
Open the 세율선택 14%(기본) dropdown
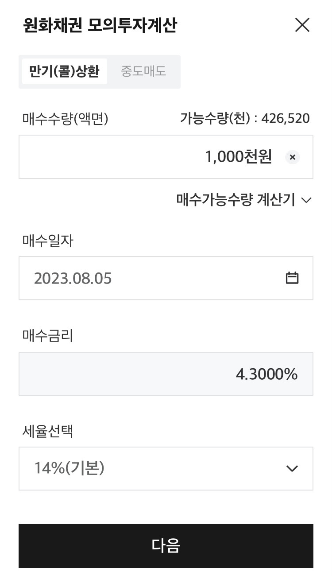click(x=166, y=468)
